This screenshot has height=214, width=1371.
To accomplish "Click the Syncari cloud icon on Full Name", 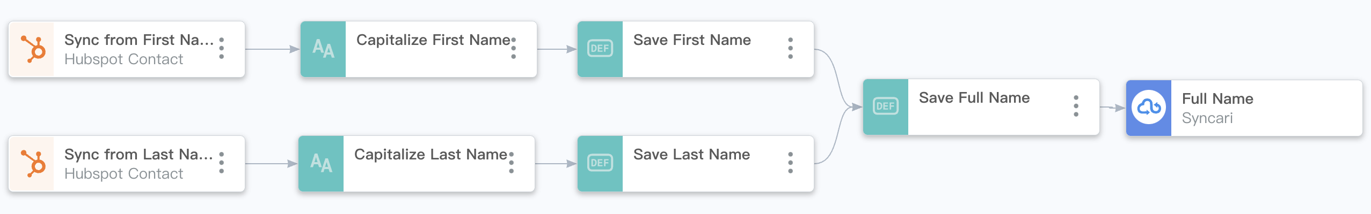I will (1149, 108).
